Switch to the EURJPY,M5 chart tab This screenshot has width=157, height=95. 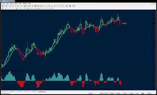[27, 91]
